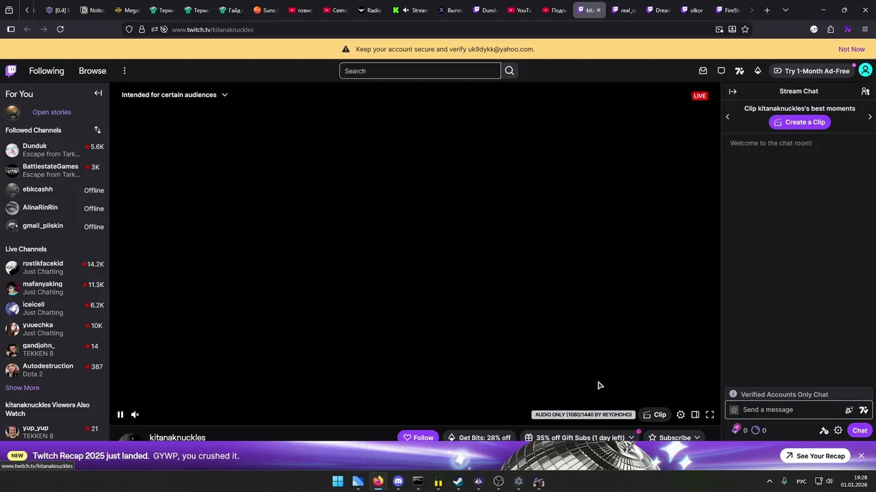Click the Bits diamond icon in top navigation
The image size is (876, 492).
[x=758, y=71]
